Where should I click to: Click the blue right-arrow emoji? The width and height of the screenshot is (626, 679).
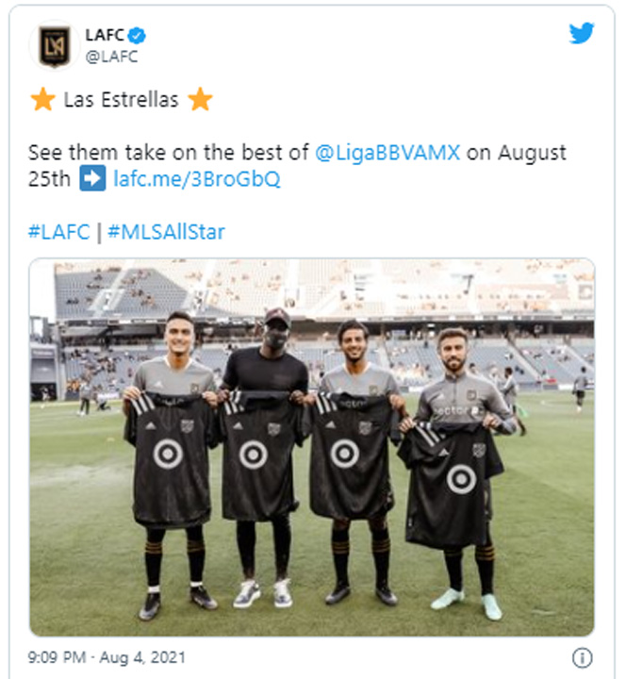click(92, 178)
